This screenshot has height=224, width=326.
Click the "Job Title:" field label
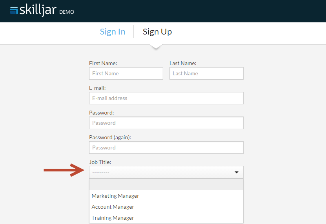click(x=100, y=162)
